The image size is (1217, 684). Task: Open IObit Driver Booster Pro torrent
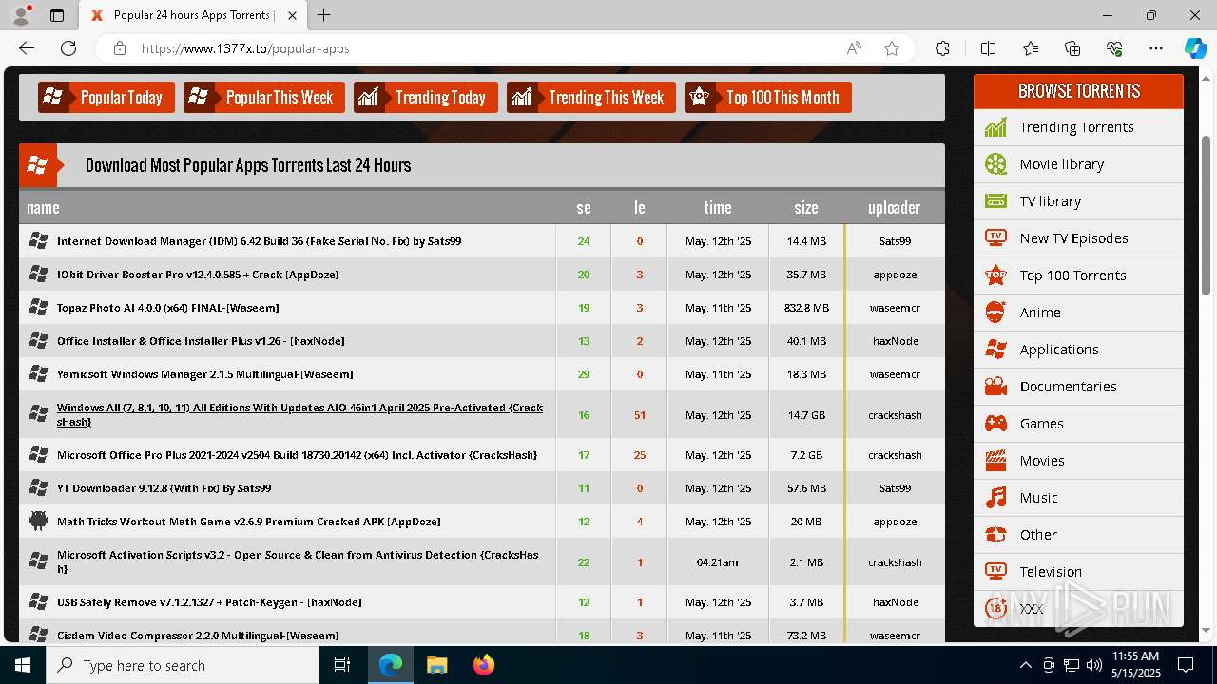pos(198,275)
